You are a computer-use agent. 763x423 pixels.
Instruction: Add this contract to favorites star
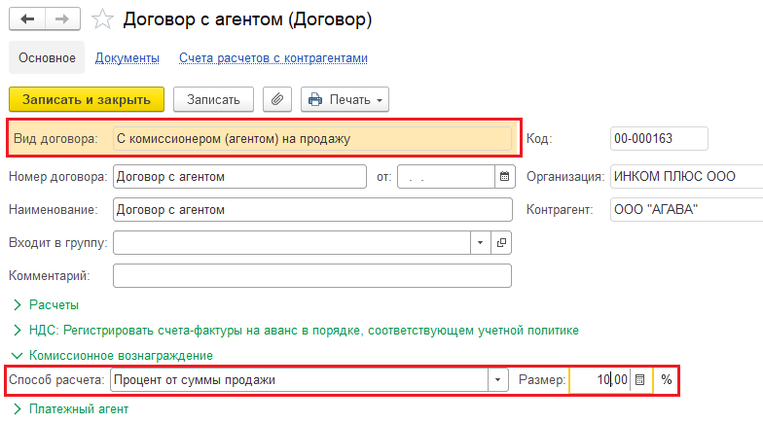(101, 19)
